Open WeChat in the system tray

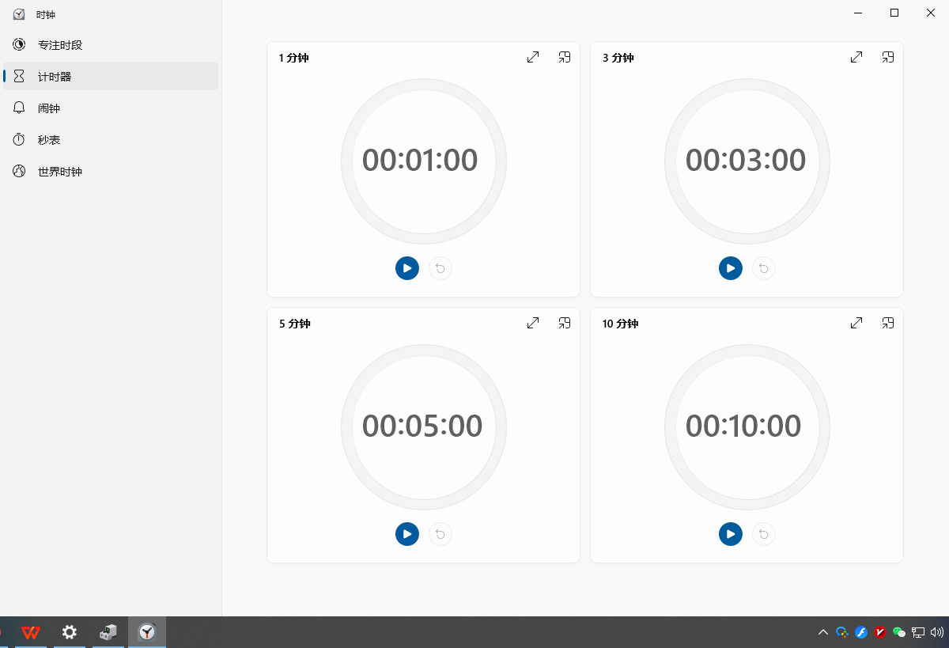click(x=898, y=632)
